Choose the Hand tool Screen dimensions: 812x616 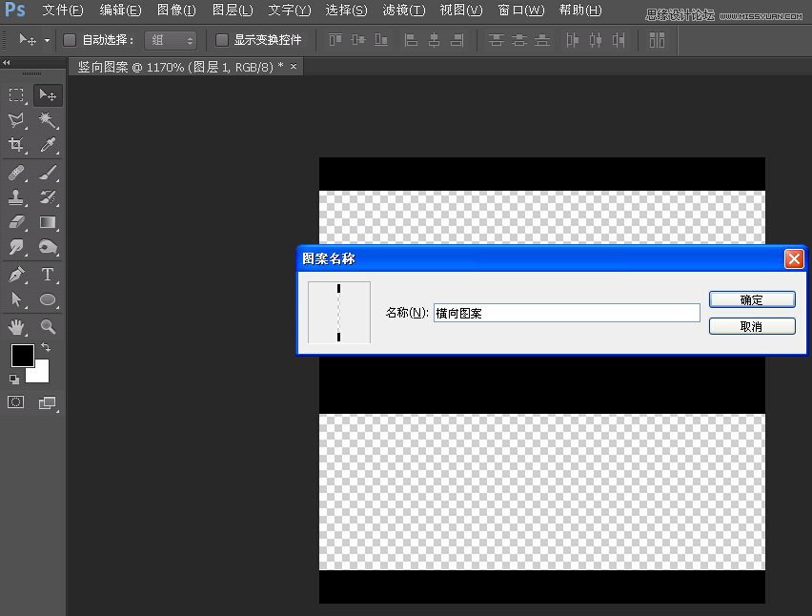click(16, 327)
